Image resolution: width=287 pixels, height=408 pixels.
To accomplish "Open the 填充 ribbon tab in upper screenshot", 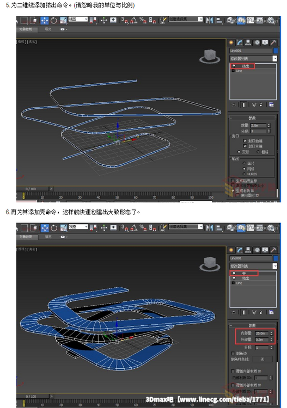I will (x=48, y=29).
